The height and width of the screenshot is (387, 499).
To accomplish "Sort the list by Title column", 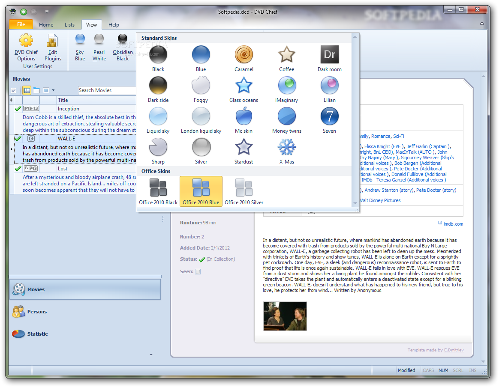I will coord(96,100).
